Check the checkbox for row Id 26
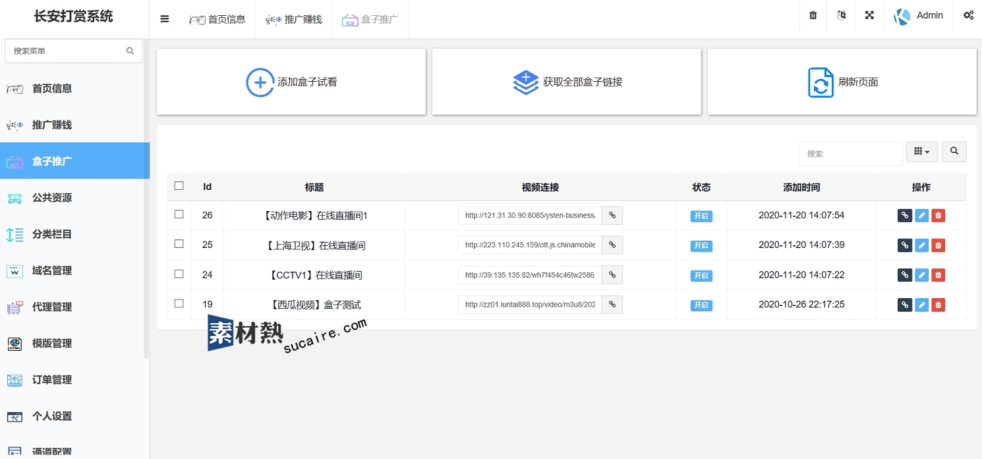The image size is (982, 459). click(179, 214)
